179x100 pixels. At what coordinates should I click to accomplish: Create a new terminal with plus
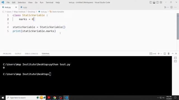point(159,54)
